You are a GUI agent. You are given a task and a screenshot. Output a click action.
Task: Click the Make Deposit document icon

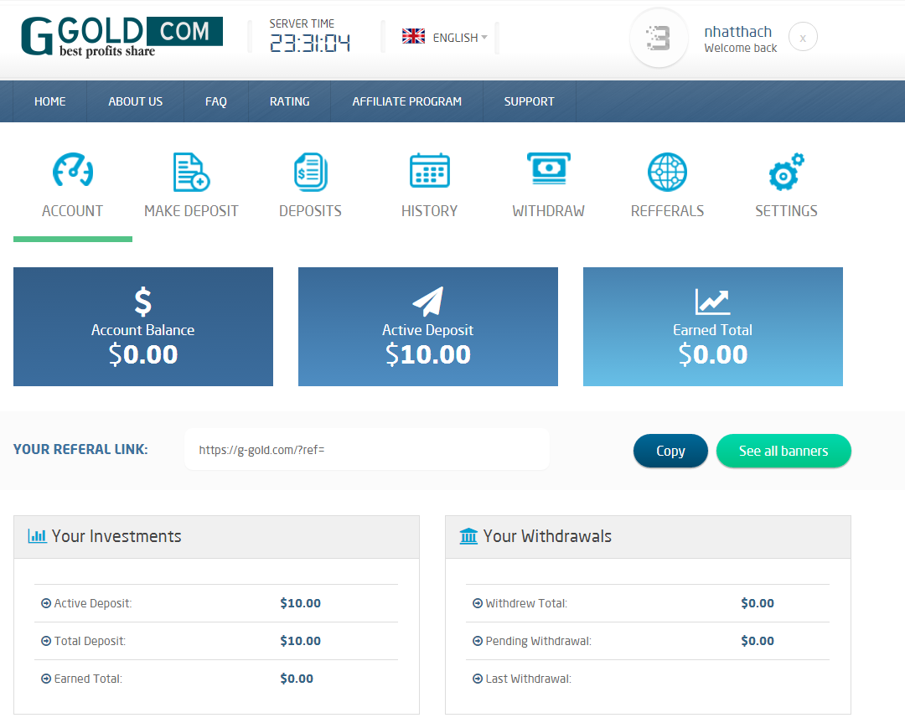pos(191,172)
